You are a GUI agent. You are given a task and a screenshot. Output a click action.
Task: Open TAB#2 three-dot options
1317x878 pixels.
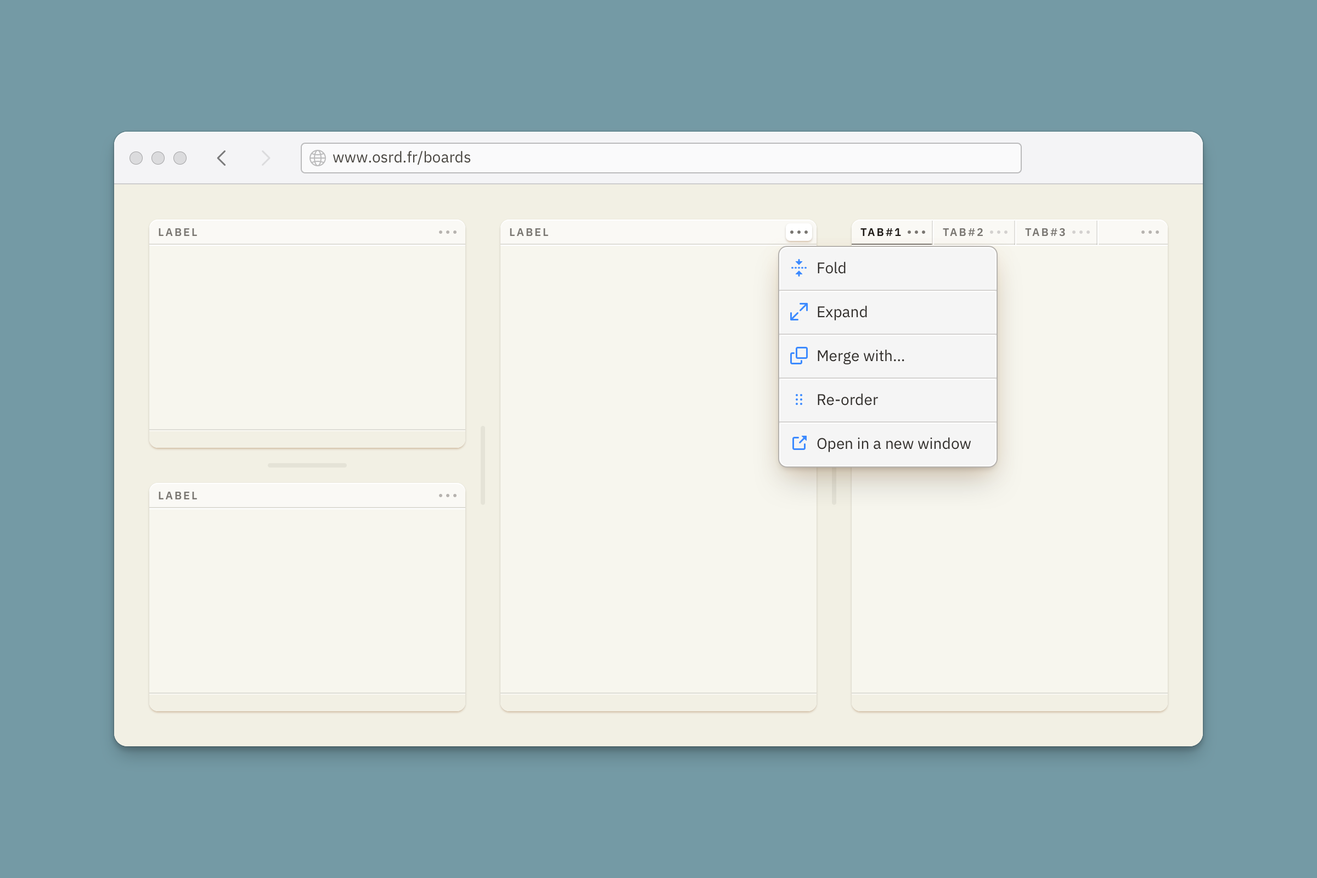[998, 232]
